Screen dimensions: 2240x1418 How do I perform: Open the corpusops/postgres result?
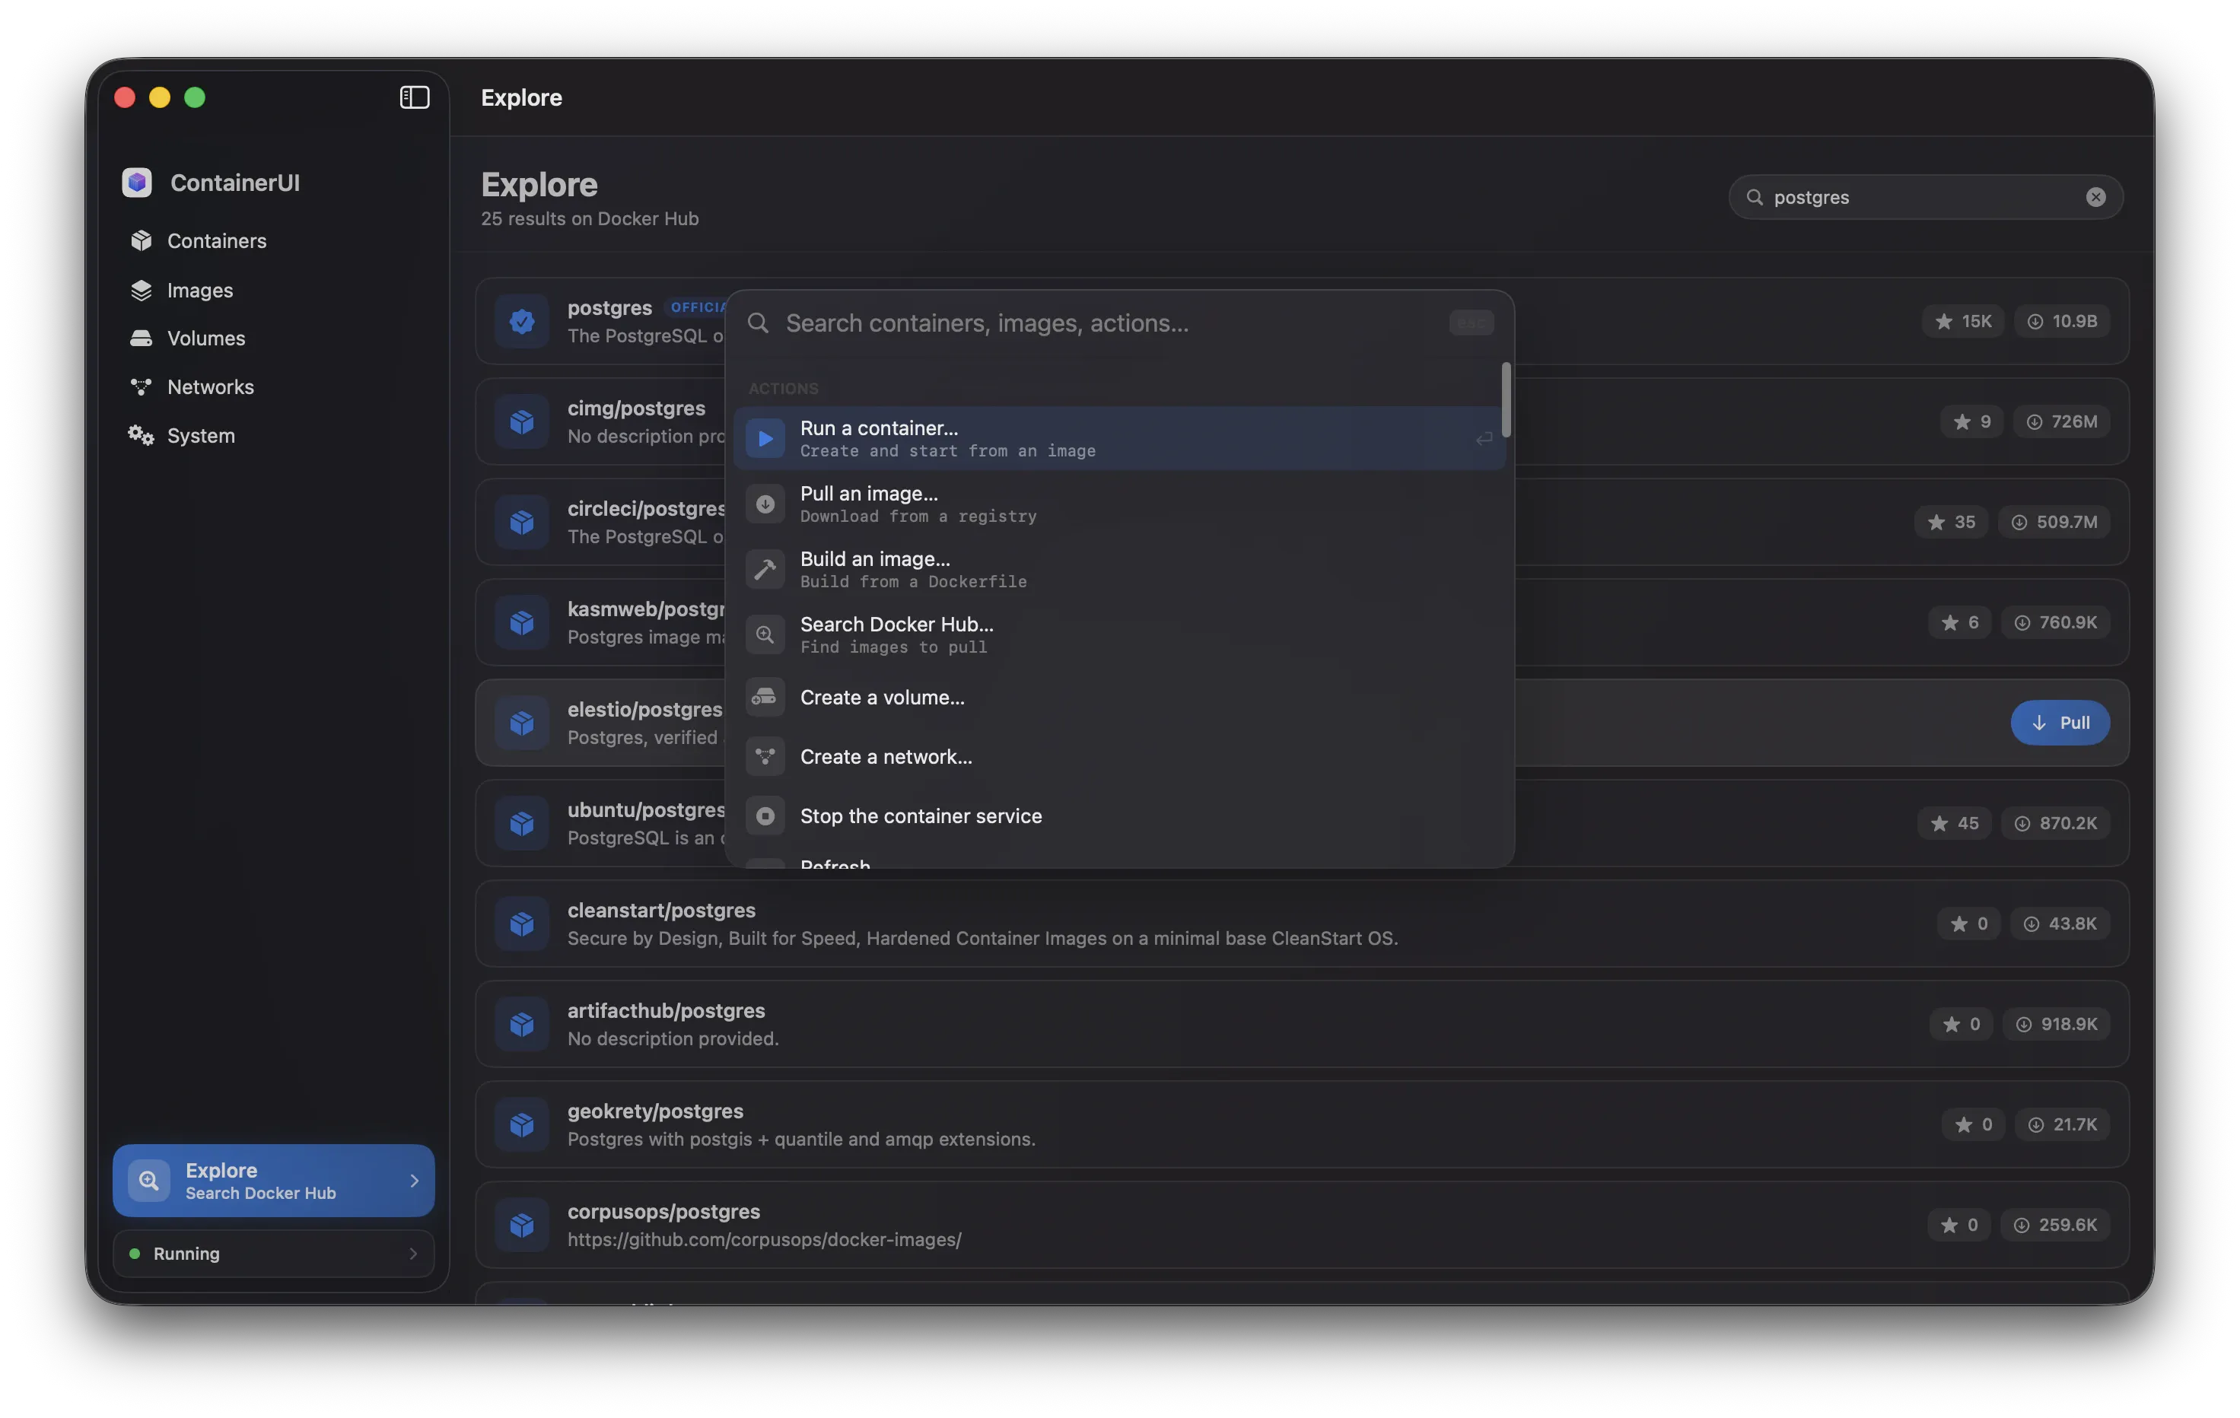pyautogui.click(x=1303, y=1225)
